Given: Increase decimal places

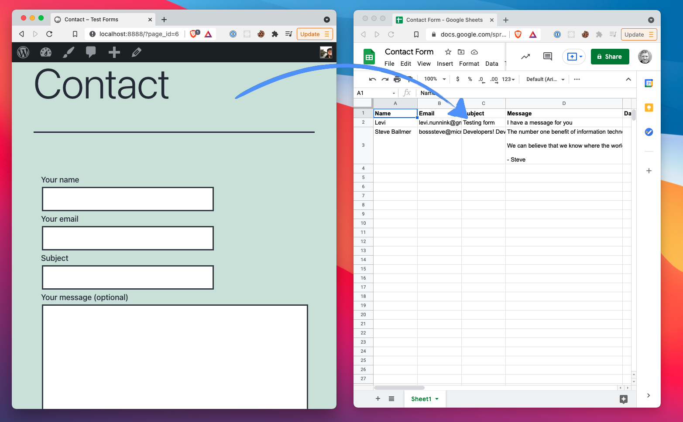Looking at the screenshot, I should point(494,79).
